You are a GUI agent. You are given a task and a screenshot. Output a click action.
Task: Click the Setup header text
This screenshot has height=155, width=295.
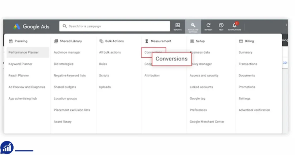[x=200, y=41]
